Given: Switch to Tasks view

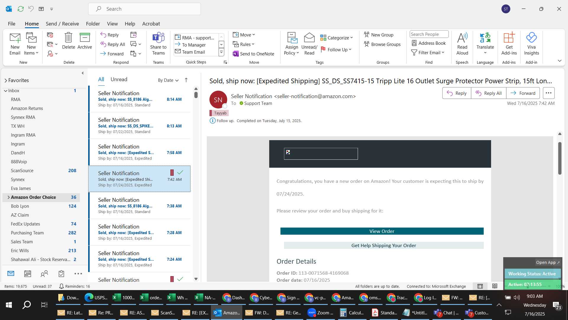Looking at the screenshot, I should 61,274.
